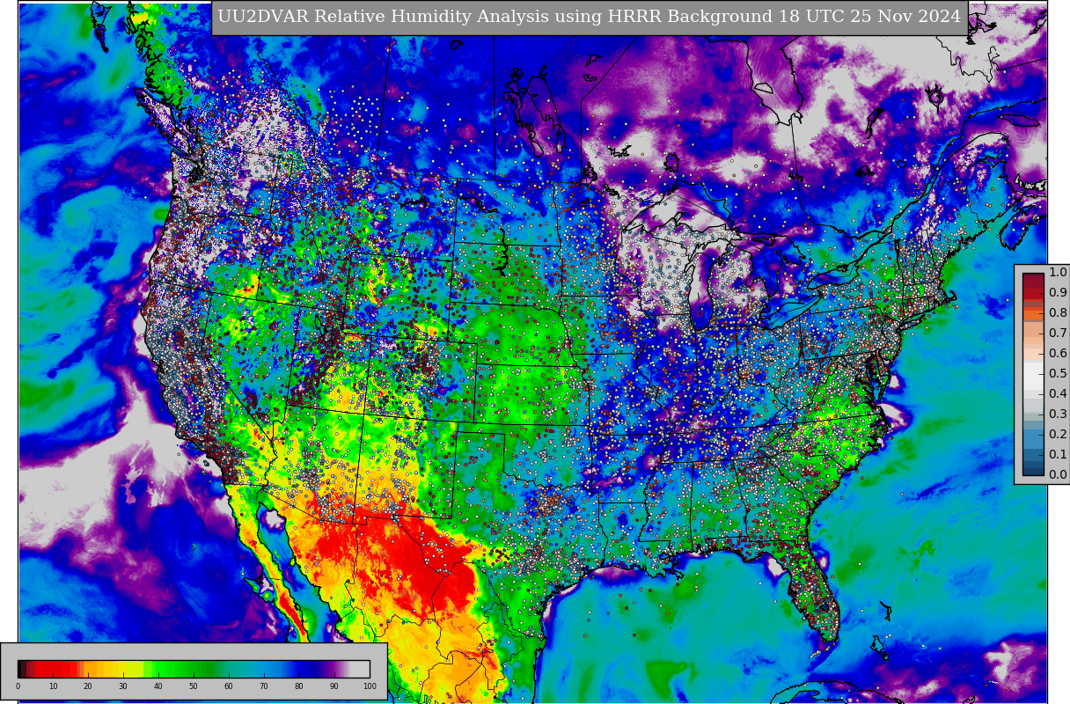Click the 0.2 label on the right colorbar
1070x704 pixels.
[1058, 435]
